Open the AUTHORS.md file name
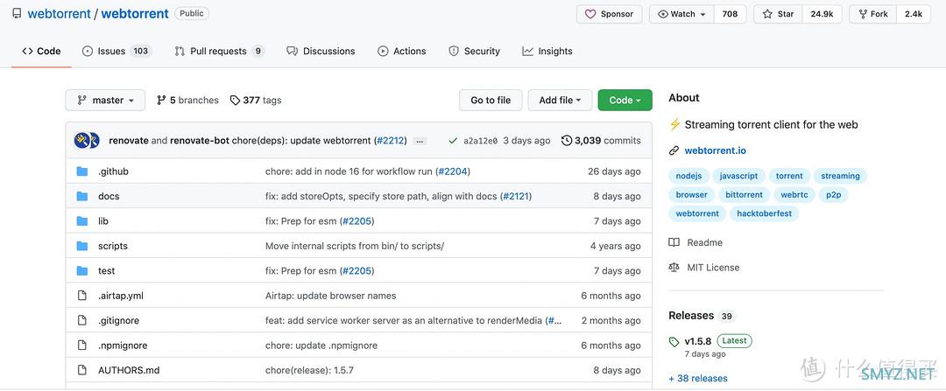The width and height of the screenshot is (946, 391). pos(129,370)
